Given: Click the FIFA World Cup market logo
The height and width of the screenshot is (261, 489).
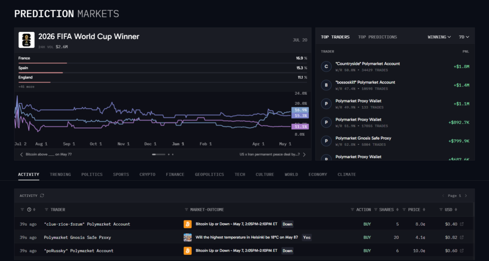Looking at the screenshot, I should pos(27,40).
